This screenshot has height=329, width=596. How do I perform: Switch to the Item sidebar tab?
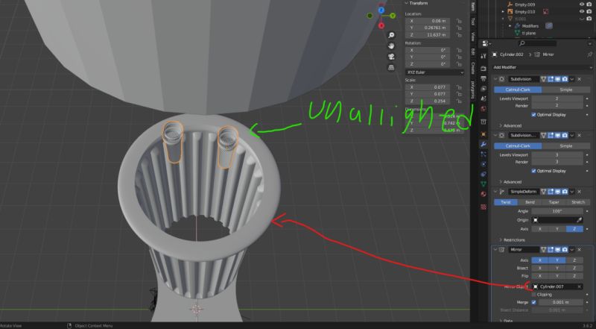[473, 7]
